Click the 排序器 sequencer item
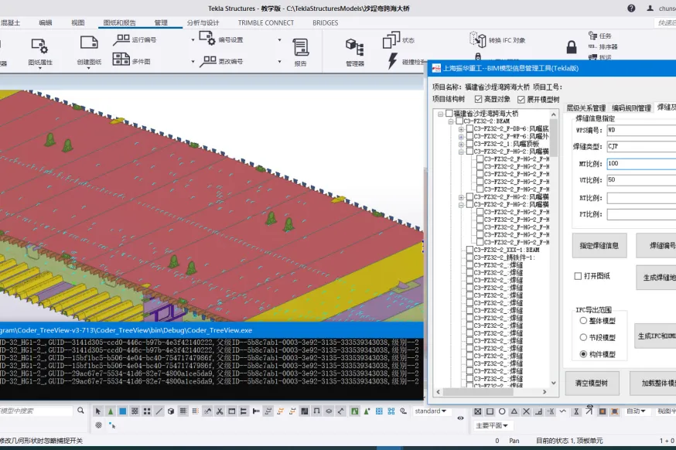Image resolution: width=676 pixels, height=450 pixels. tap(603, 46)
